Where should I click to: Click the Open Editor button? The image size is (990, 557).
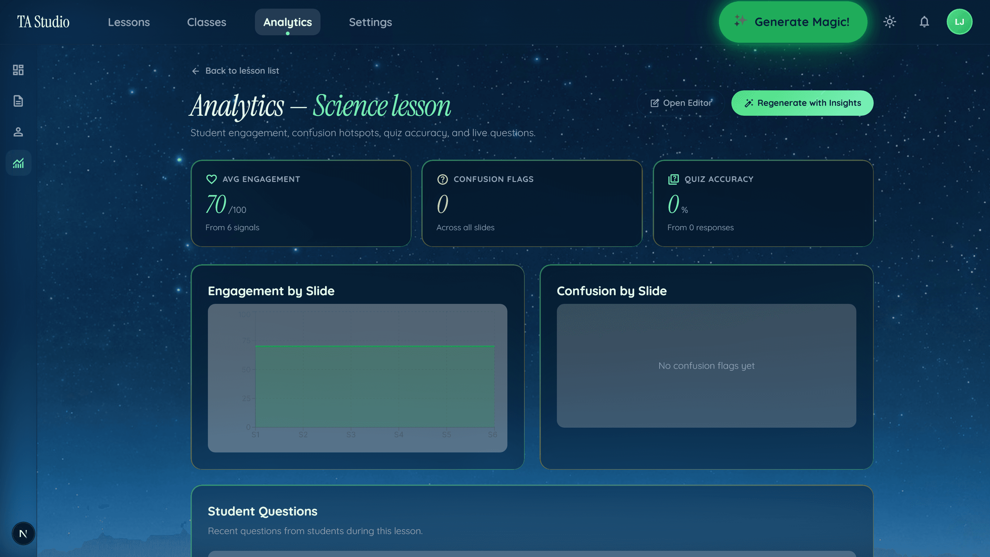click(x=681, y=103)
